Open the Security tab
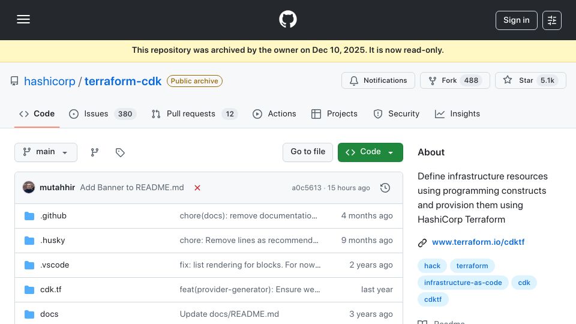The width and height of the screenshot is (576, 324). pyautogui.click(x=397, y=114)
